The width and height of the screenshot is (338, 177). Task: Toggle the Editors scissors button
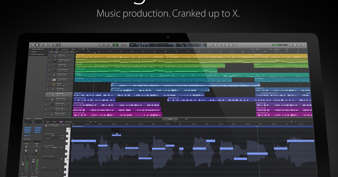click(59, 45)
